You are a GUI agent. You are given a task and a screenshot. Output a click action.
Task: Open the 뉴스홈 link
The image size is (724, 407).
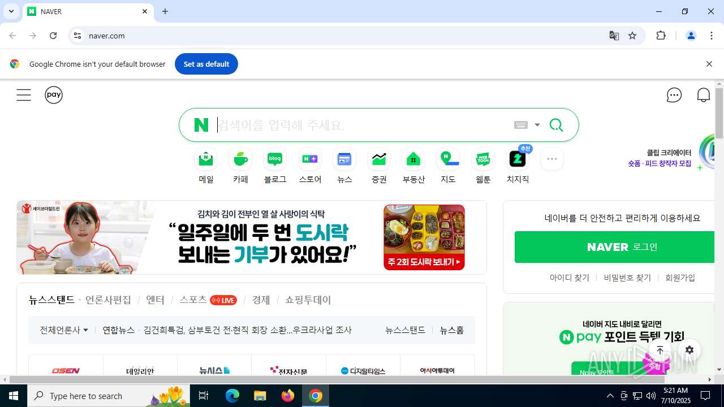click(x=452, y=330)
